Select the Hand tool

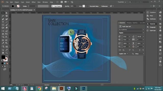3,53
